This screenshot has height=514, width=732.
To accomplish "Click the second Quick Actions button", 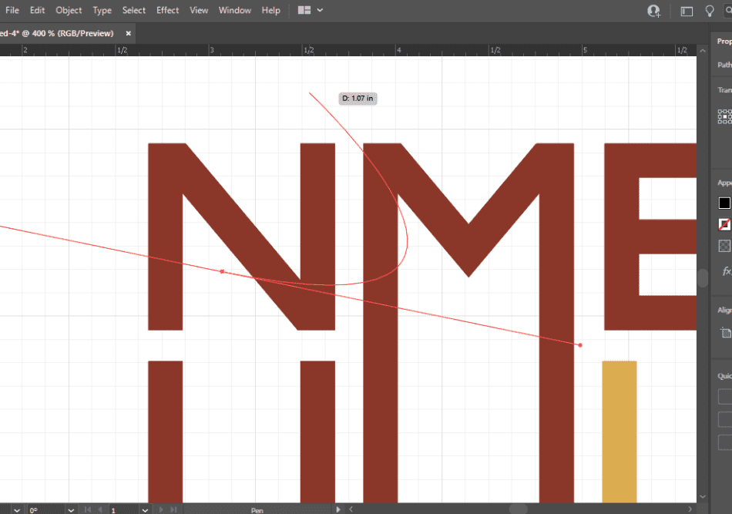I will pos(725,419).
